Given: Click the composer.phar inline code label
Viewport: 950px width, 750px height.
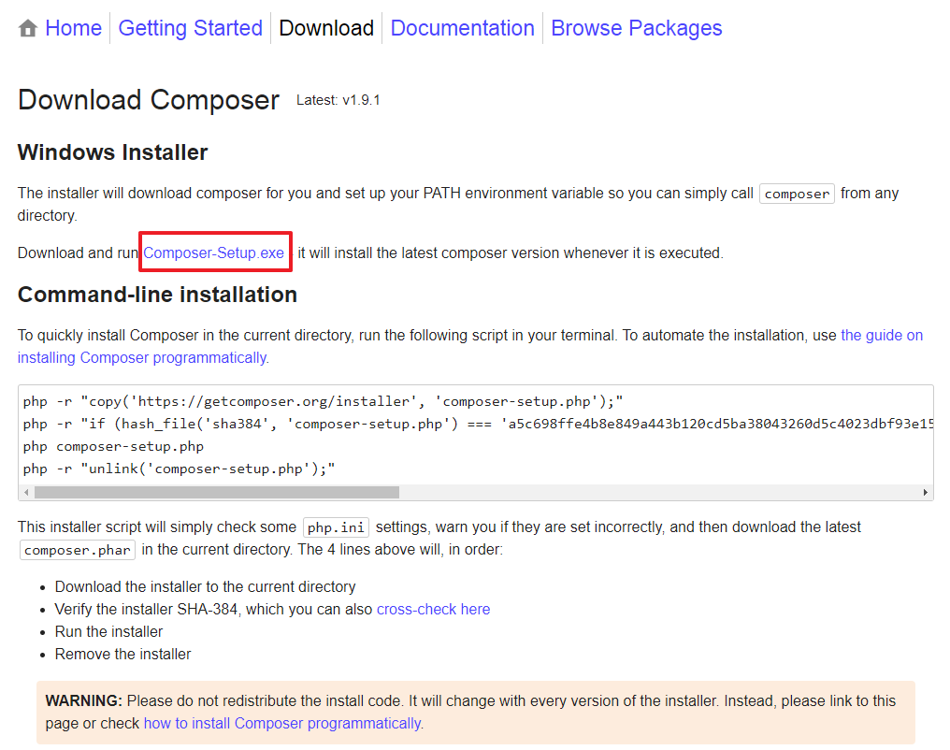Looking at the screenshot, I should pyautogui.click(x=78, y=550).
